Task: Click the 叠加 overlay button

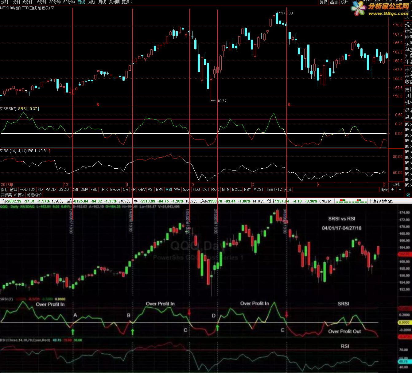Action: [334, 2]
